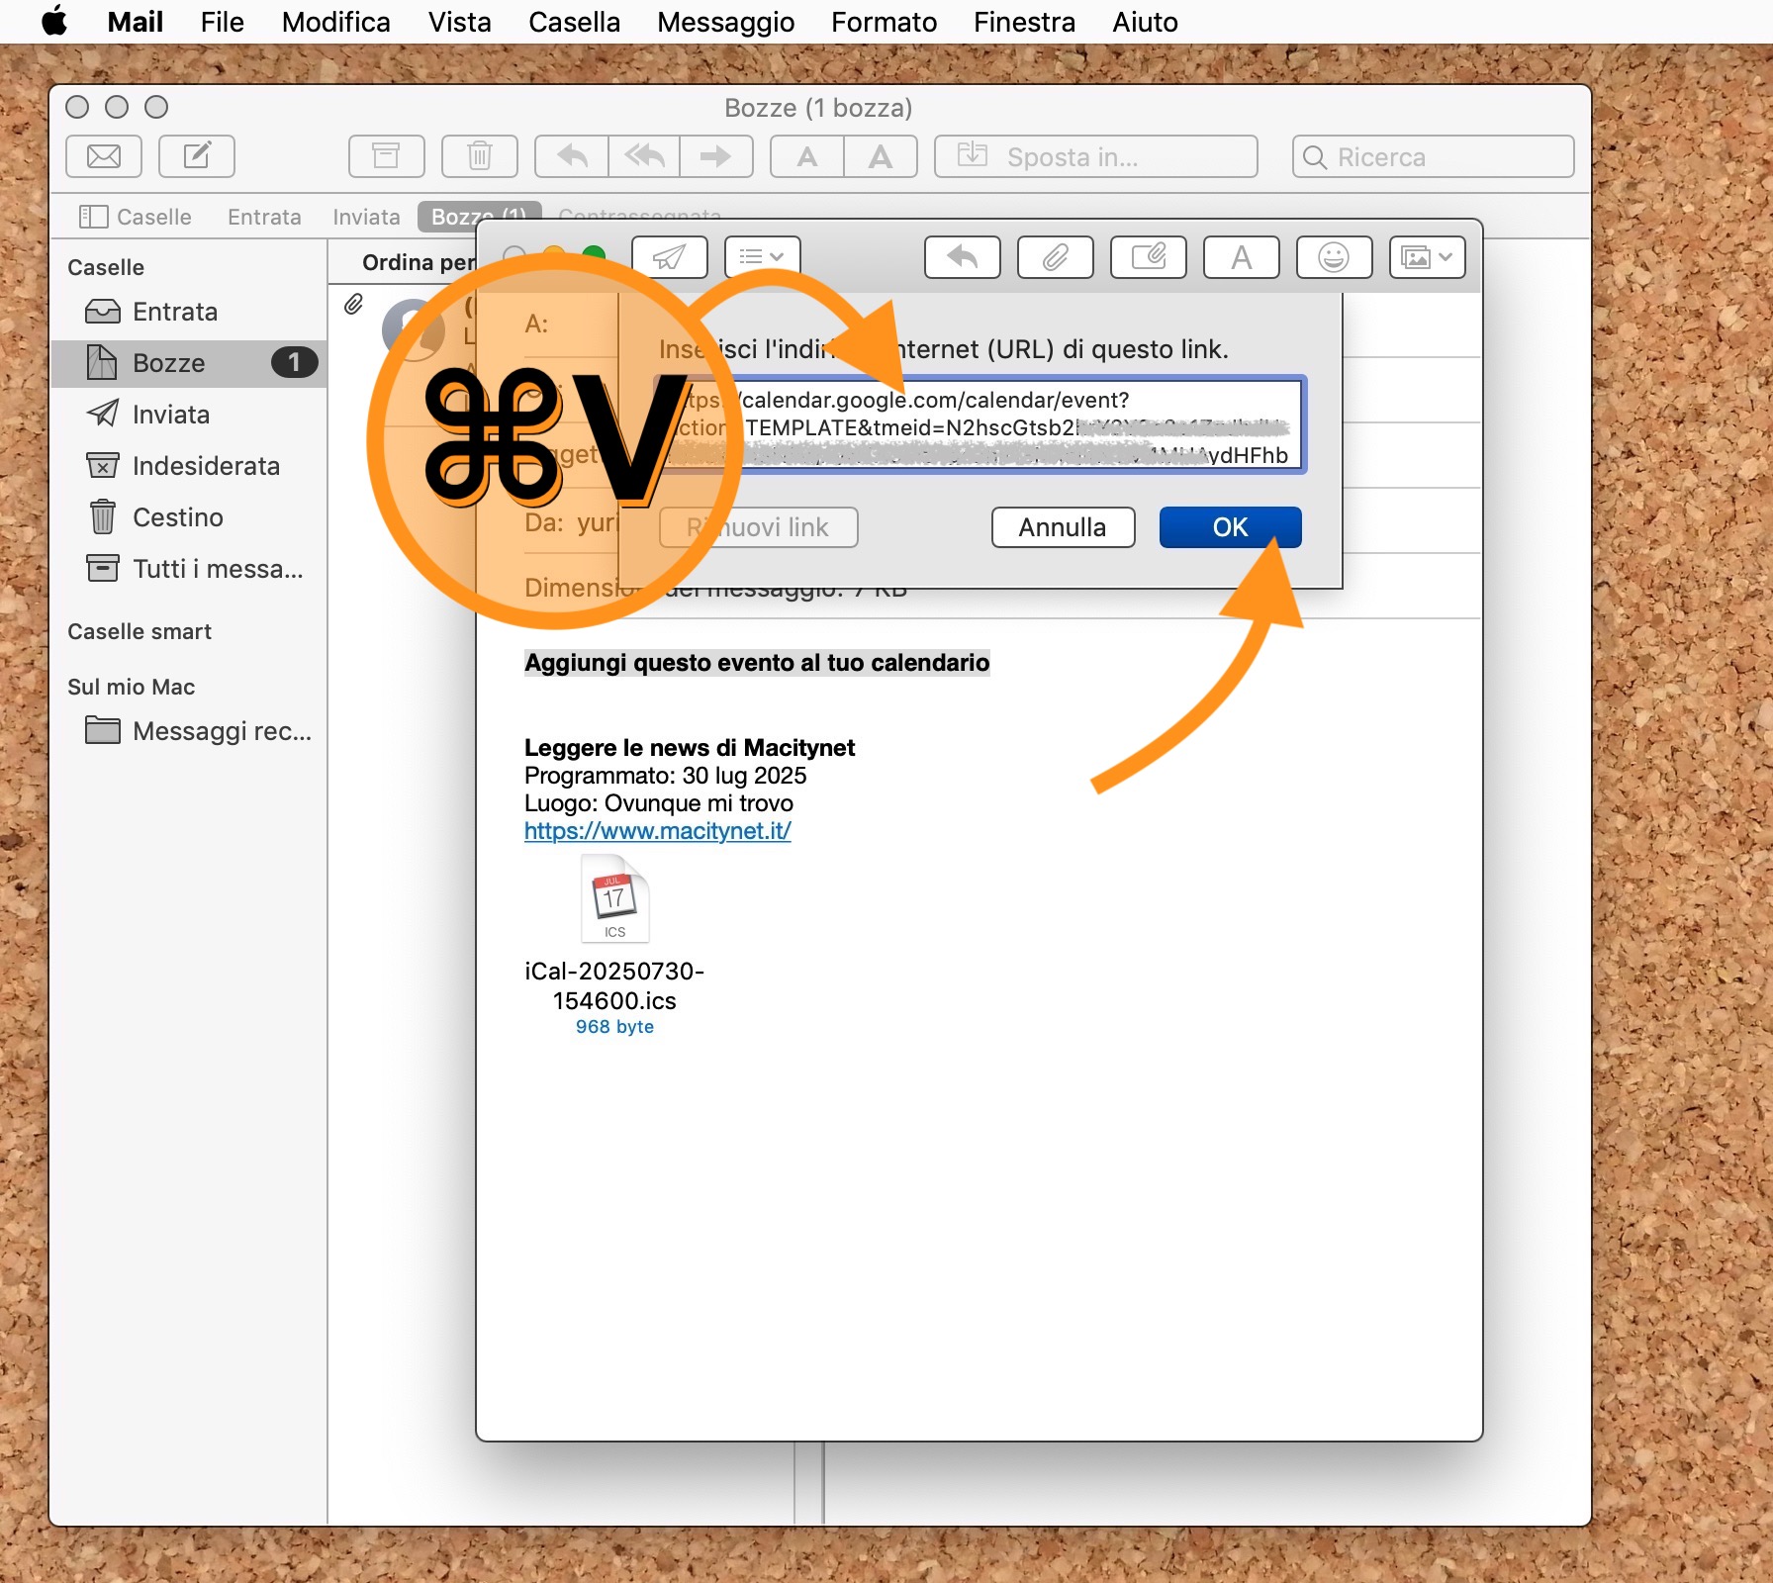Click the Get Mail envelope icon
Screen dimensions: 1773x1583
pyautogui.click(x=104, y=156)
